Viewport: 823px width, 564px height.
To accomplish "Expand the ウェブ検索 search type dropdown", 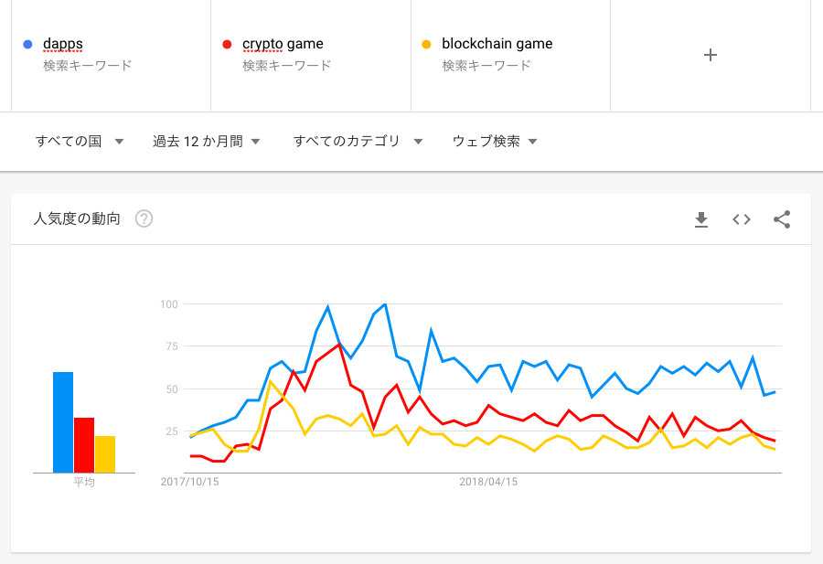I will 495,141.
